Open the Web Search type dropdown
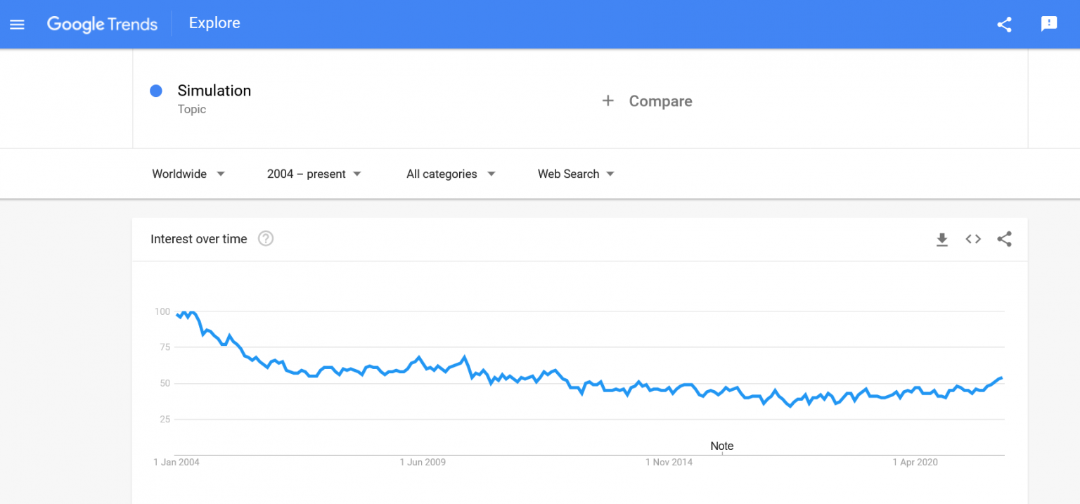 575,174
